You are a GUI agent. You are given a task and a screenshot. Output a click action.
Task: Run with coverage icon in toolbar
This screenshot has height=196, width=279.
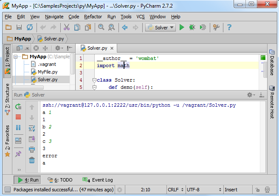tap(203, 28)
